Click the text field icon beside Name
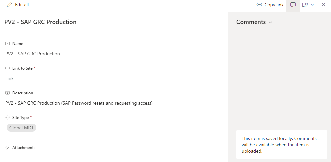The width and height of the screenshot is (331, 162). point(8,44)
